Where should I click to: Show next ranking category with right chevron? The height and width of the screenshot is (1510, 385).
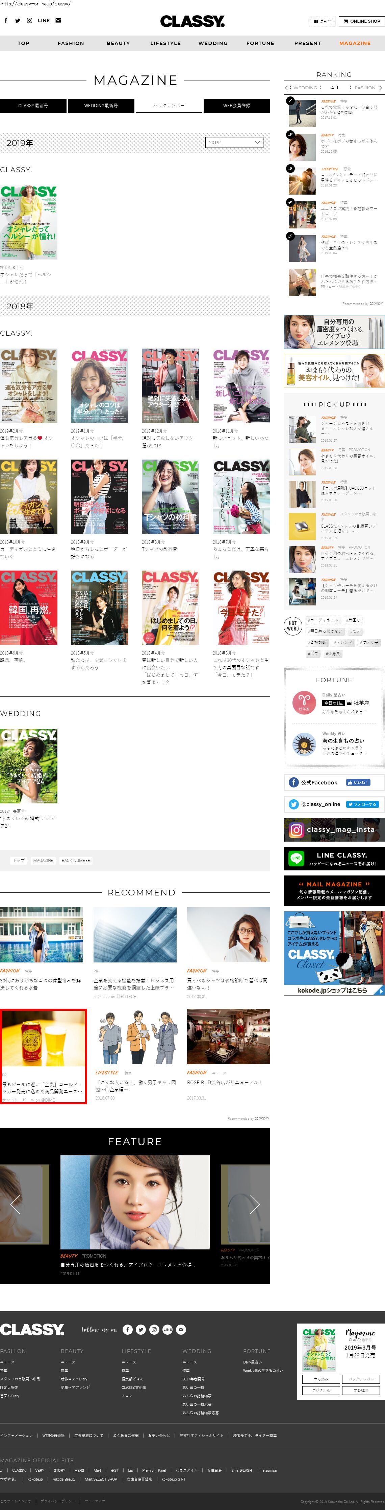click(381, 88)
